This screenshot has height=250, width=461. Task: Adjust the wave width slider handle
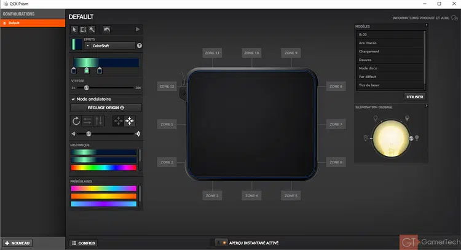pos(89,134)
